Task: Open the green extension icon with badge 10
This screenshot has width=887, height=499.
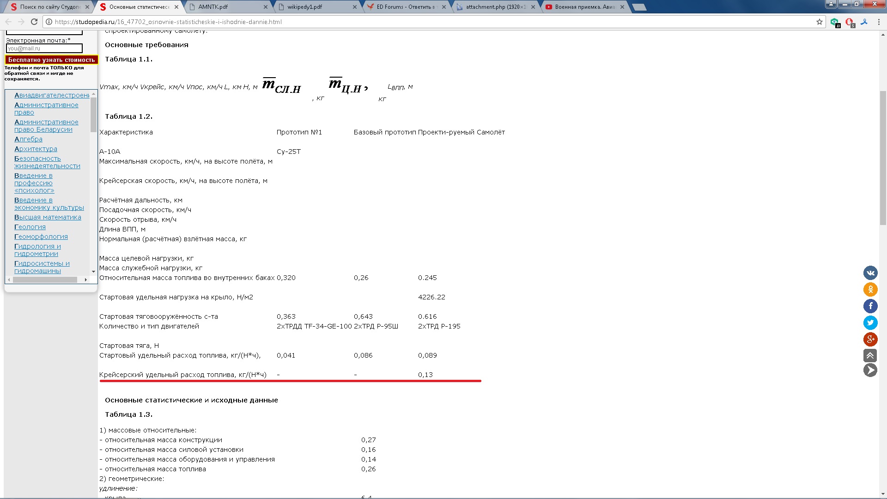Action: (x=834, y=22)
